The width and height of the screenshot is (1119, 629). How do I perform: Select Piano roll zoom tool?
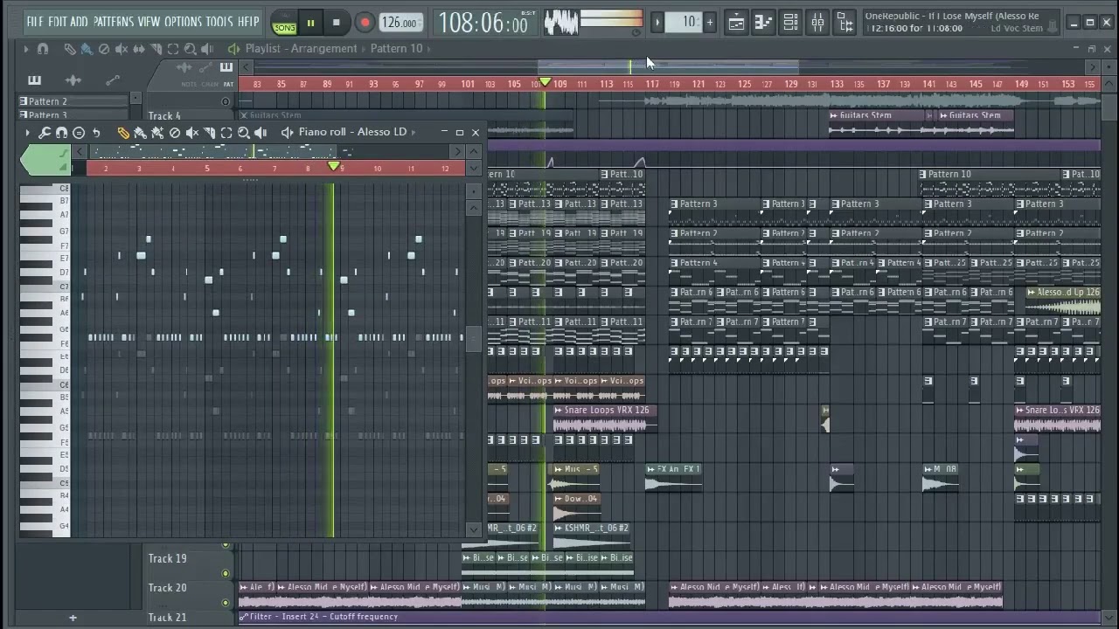(x=244, y=133)
